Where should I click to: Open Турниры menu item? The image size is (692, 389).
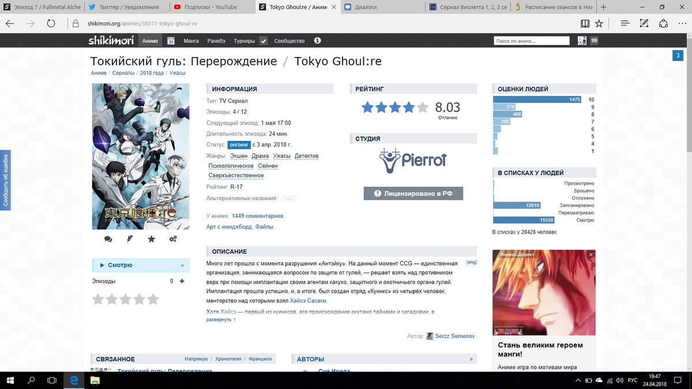click(244, 41)
